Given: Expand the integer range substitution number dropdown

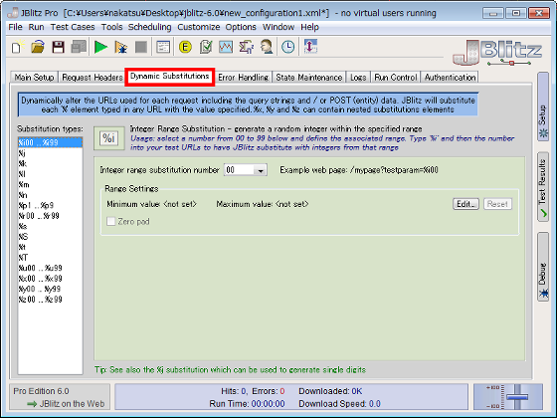Looking at the screenshot, I should click(261, 170).
